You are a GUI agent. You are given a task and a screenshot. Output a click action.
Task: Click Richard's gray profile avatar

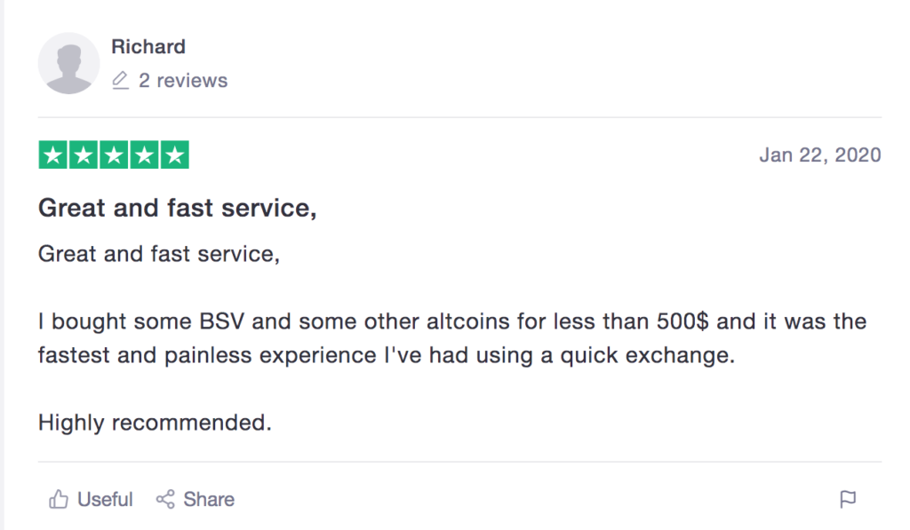[68, 63]
